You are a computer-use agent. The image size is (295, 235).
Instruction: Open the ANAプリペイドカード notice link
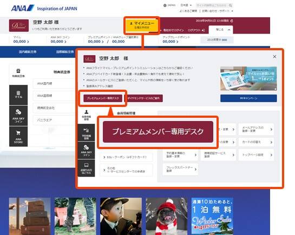(x=135, y=74)
